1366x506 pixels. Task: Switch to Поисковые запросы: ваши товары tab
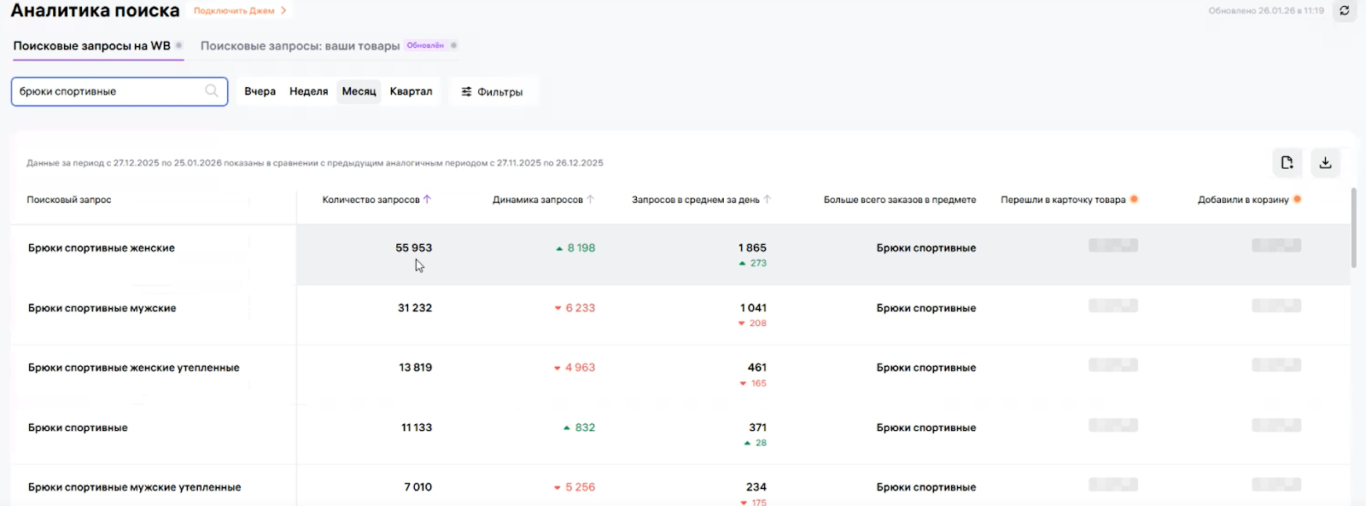click(x=300, y=46)
